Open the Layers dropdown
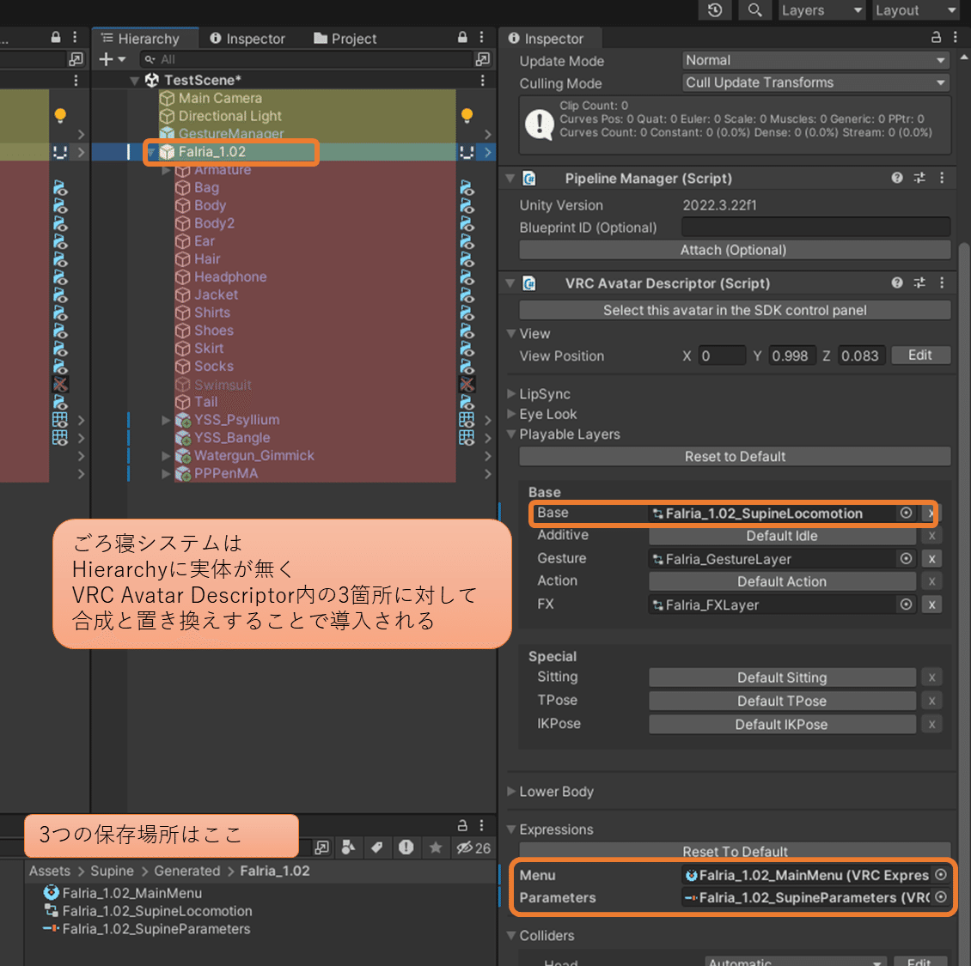This screenshot has height=966, width=971. (x=821, y=10)
